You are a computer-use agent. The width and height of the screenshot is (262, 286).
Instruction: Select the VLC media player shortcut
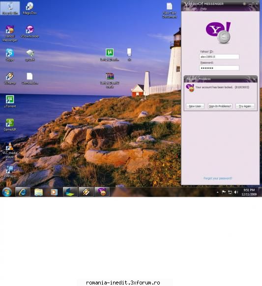(10, 150)
